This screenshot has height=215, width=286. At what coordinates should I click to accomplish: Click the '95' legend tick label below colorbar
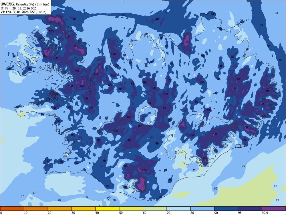pyautogui.click(x=240, y=213)
